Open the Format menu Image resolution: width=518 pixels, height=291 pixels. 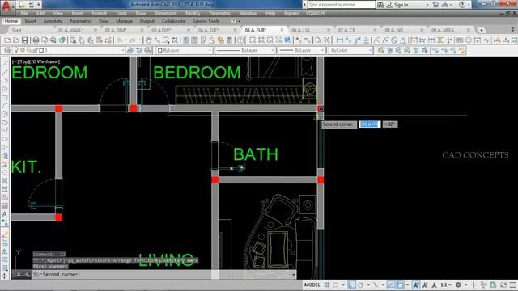click(x=99, y=13)
